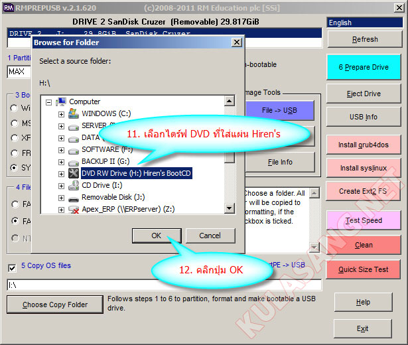Image resolution: width=408 pixels, height=345 pixels.
Task: Expand the SERVER drive node
Action: pyautogui.click(x=61, y=126)
